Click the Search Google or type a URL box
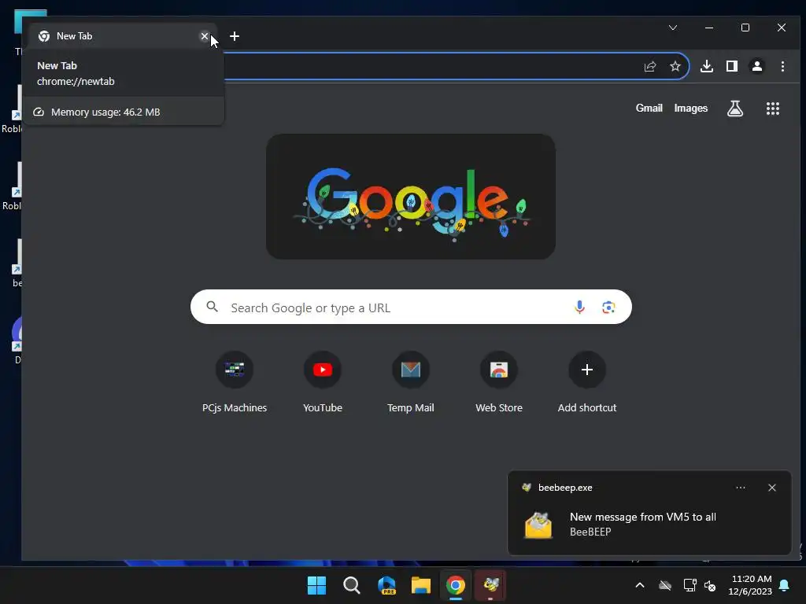This screenshot has height=604, width=806. (411, 308)
